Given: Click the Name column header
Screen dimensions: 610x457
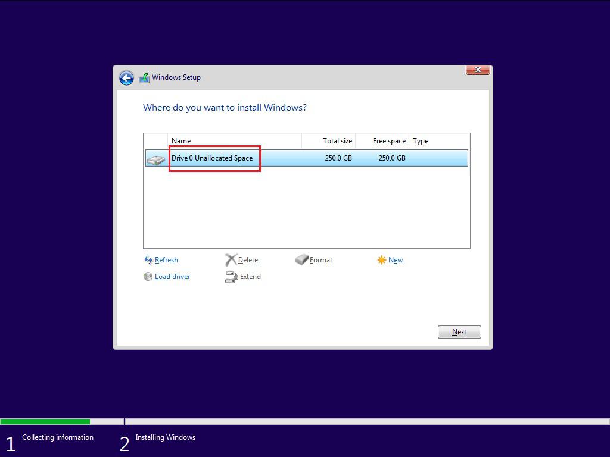Looking at the screenshot, I should pyautogui.click(x=181, y=141).
